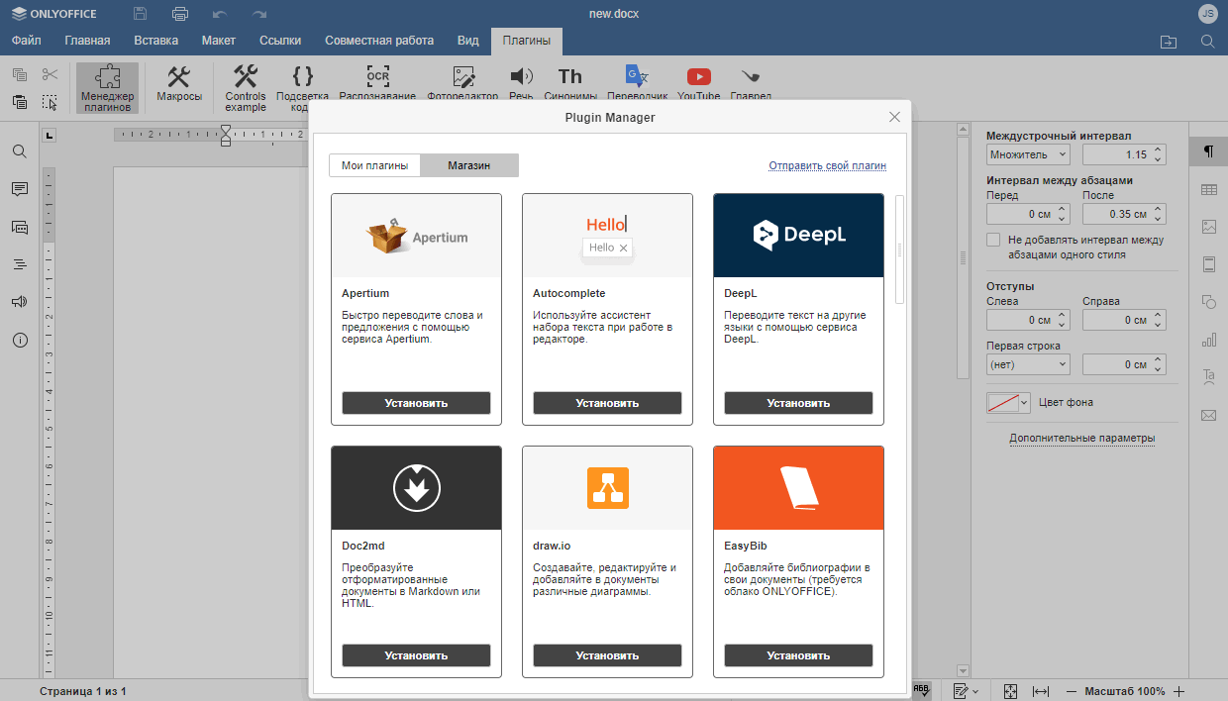Switch to the Главная tab

point(87,41)
